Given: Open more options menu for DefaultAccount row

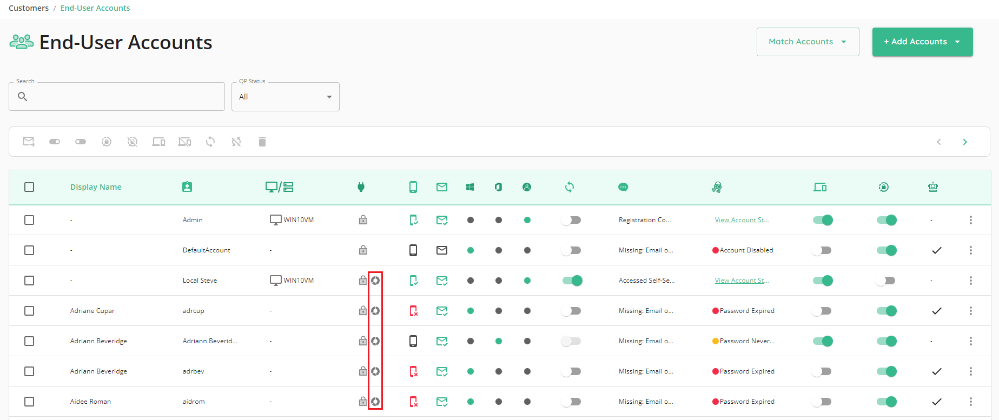Looking at the screenshot, I should [x=971, y=250].
